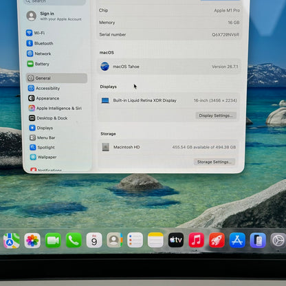Open Wallpaper settings
The height and width of the screenshot is (286, 286).
43,157
